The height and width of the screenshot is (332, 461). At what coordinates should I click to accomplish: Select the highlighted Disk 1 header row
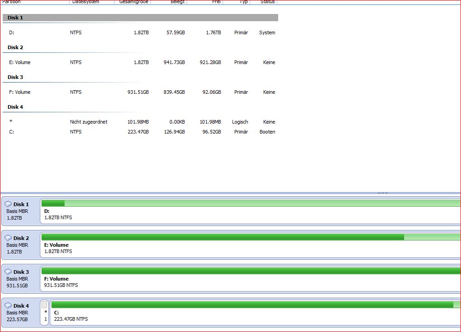click(x=140, y=18)
